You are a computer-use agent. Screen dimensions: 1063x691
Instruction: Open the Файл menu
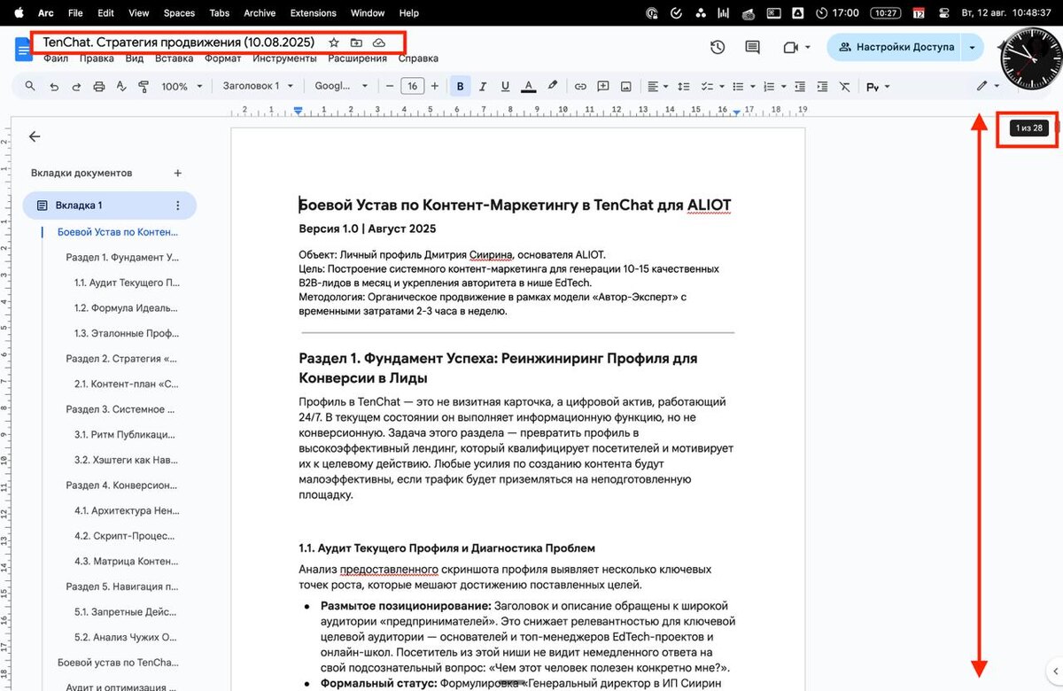[56, 58]
